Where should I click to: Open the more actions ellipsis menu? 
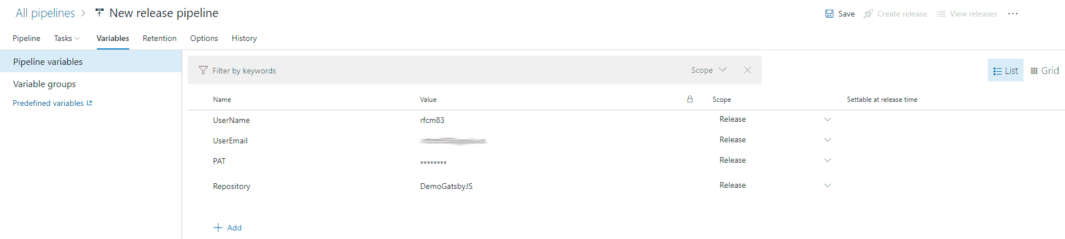click(1013, 14)
